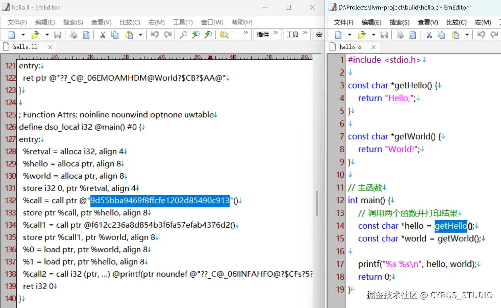Open 搜索(S) menu in hello.c window

(400, 22)
